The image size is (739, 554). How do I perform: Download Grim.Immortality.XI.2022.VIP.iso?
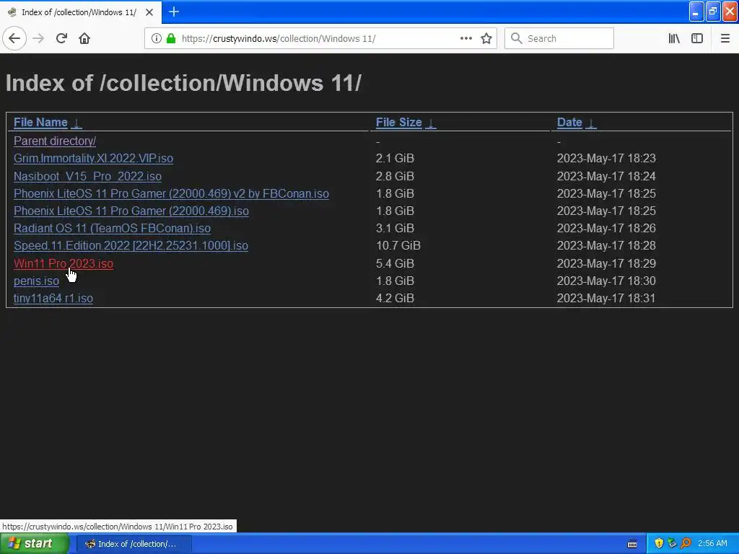(x=93, y=158)
